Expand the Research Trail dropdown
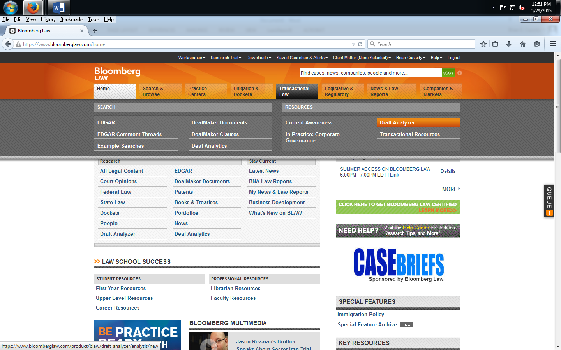 click(226, 58)
